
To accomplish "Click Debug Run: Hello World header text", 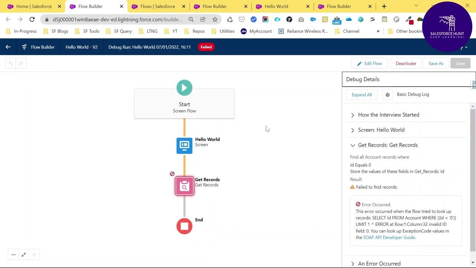I will click(149, 47).
